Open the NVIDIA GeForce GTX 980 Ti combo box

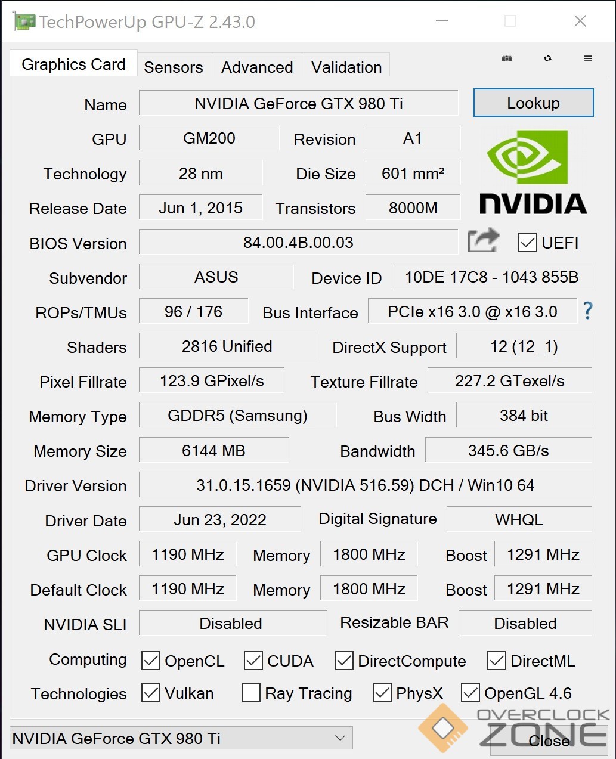tap(181, 738)
